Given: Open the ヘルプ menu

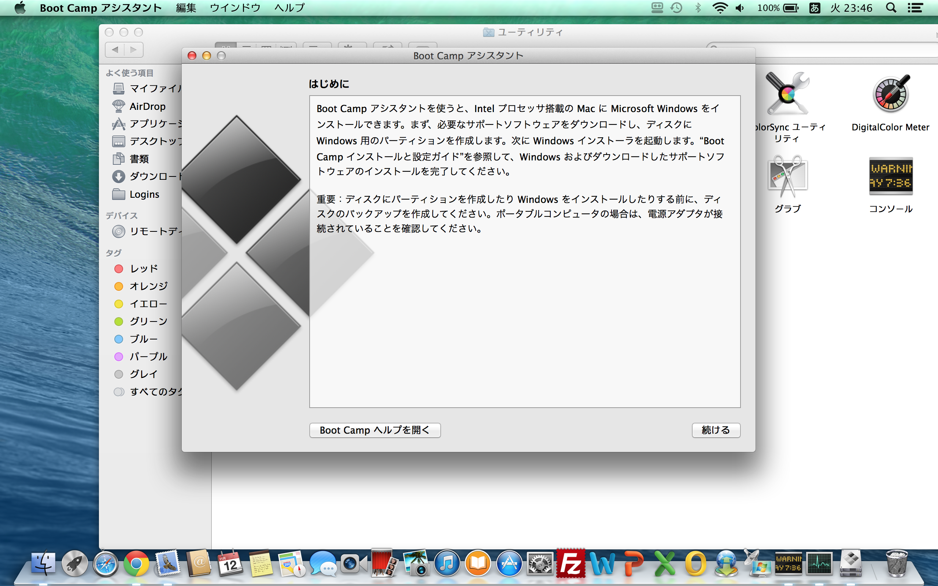Looking at the screenshot, I should (x=289, y=8).
